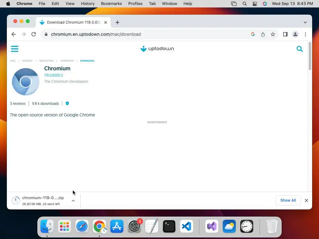
Task: Click the 9.8 k downloads text
Action: tap(45, 104)
